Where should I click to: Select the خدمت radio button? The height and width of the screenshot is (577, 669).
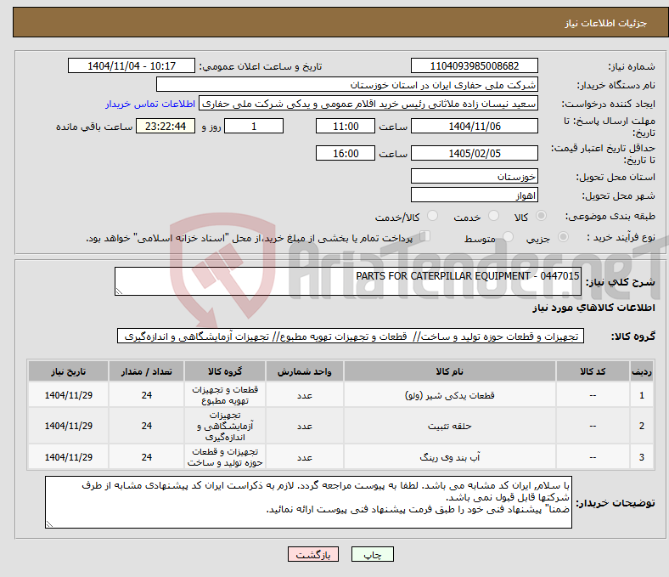(x=493, y=216)
